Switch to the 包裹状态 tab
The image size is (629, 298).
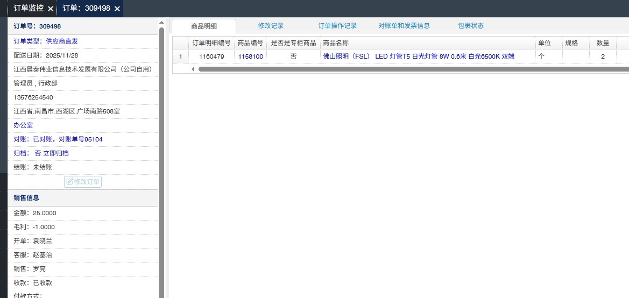471,26
